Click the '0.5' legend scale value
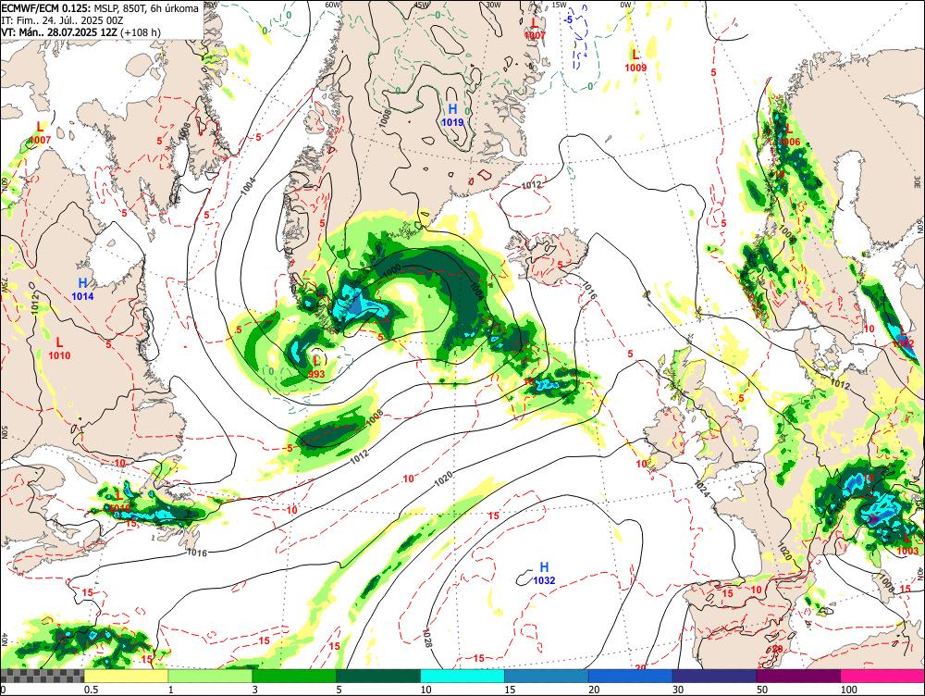Screen dimensions: 925x696 (91, 690)
